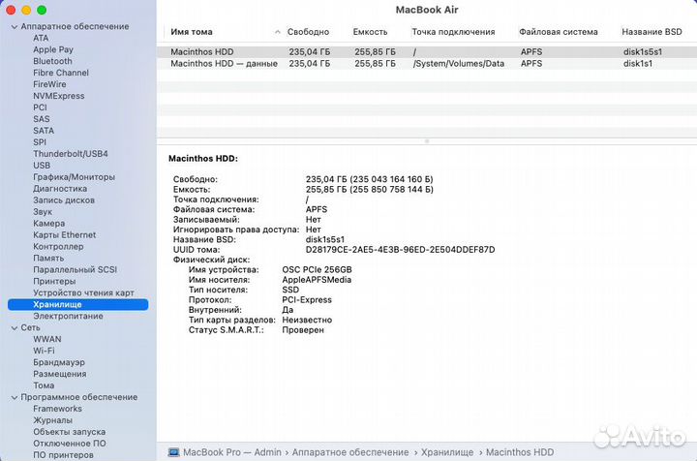
Task: Sort the table by Свободно column
Action: (308, 32)
